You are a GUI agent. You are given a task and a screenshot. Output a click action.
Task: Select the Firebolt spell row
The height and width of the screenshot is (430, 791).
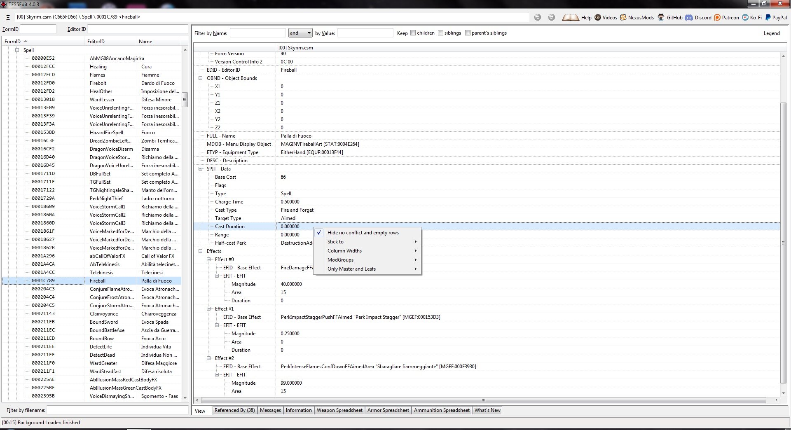pos(91,83)
